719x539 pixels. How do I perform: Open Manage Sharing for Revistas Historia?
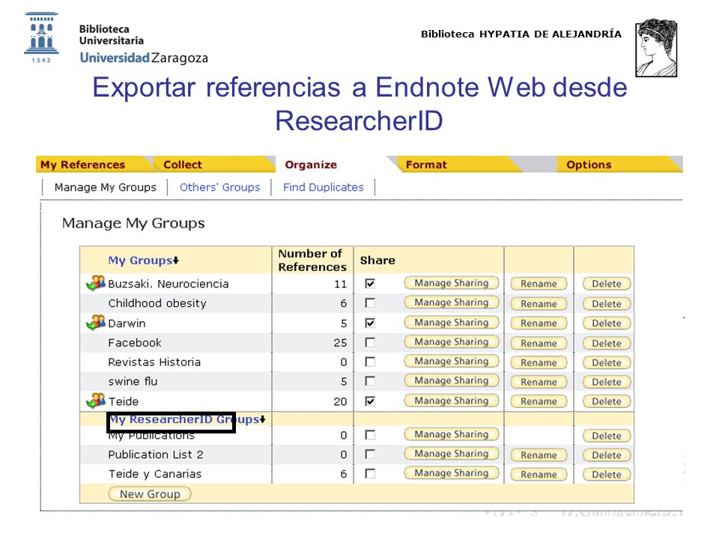point(452,361)
